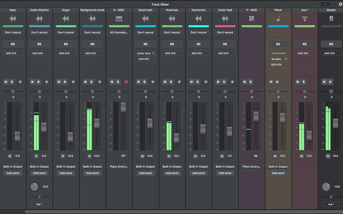This screenshot has height=214, width=343.
Task: Click the Background vocals waveform icon
Action: point(92,19)
